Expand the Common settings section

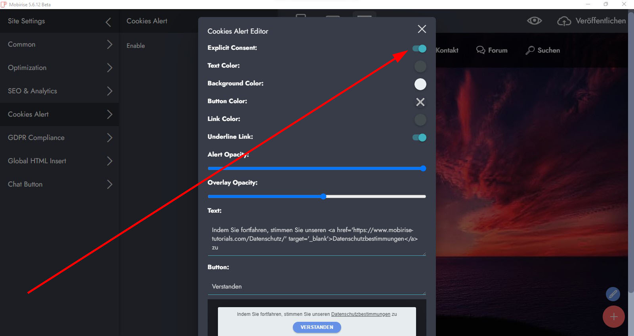(x=109, y=44)
